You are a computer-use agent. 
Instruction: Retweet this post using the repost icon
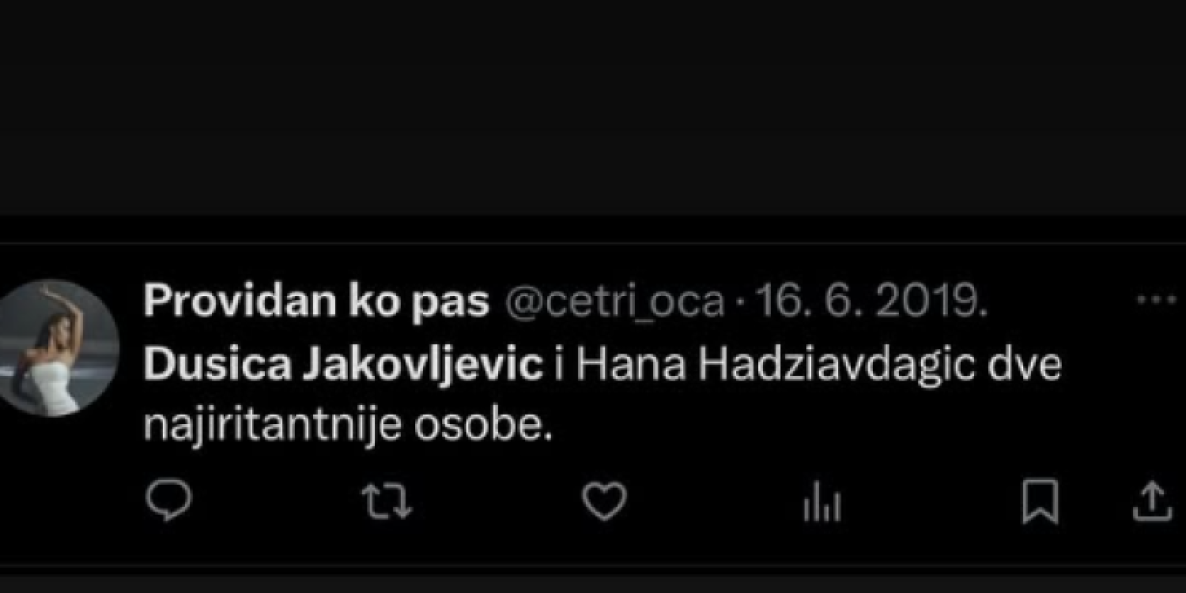(385, 502)
